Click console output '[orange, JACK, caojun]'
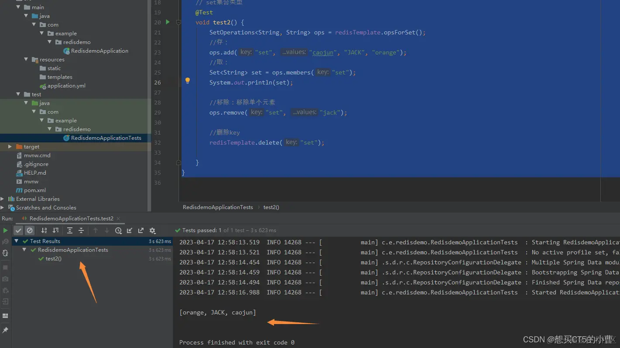Viewport: 620px width, 348px height. [218, 312]
